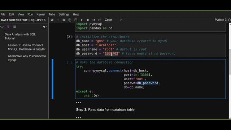This screenshot has height=130, width=231.
Task: Click the [2]: cell prompt
Action: click(70, 37)
